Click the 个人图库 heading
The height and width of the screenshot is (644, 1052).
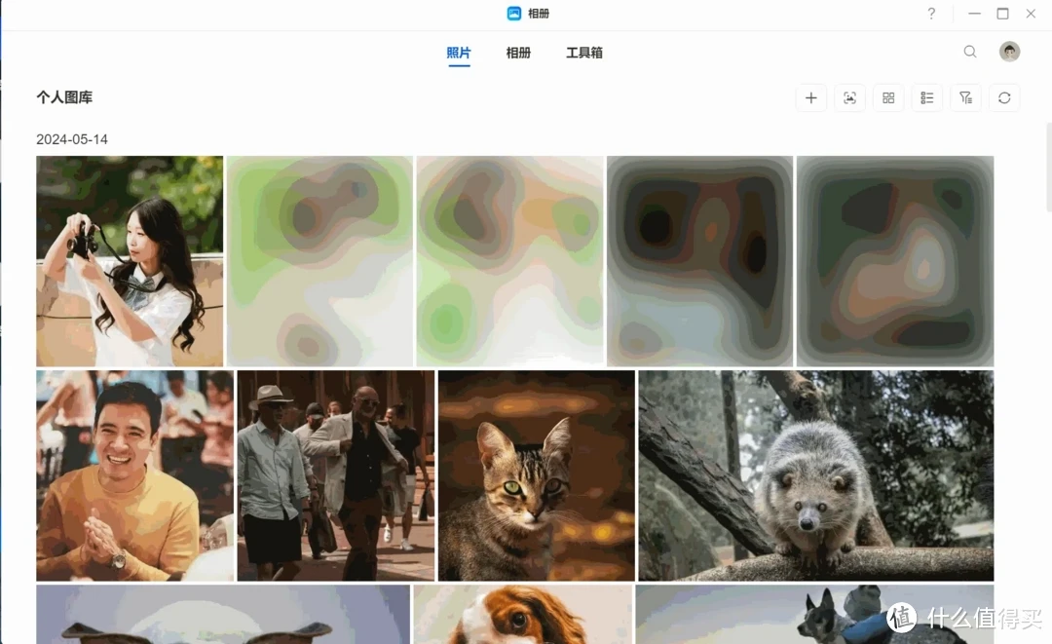64,97
